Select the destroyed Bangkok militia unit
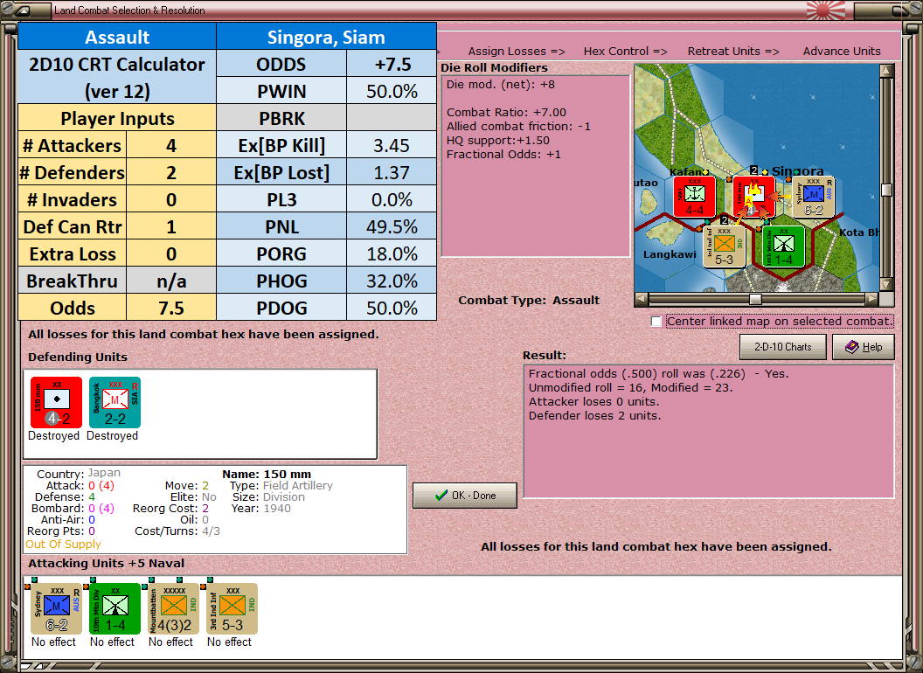923x673 pixels. (x=115, y=402)
